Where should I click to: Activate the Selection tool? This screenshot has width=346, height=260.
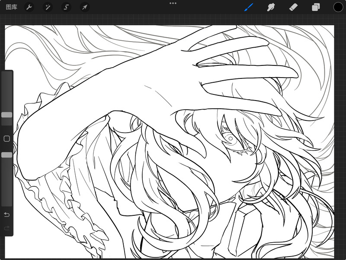[66, 7]
